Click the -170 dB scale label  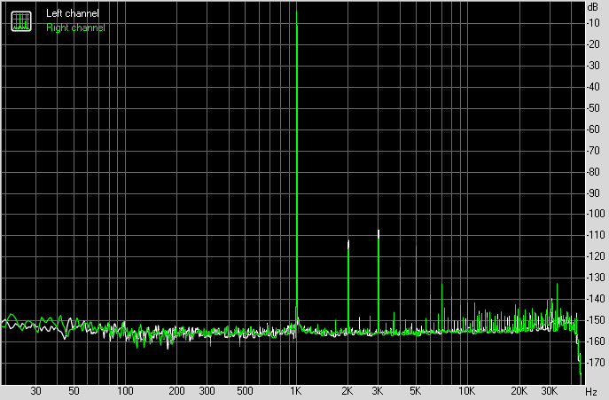click(x=596, y=363)
